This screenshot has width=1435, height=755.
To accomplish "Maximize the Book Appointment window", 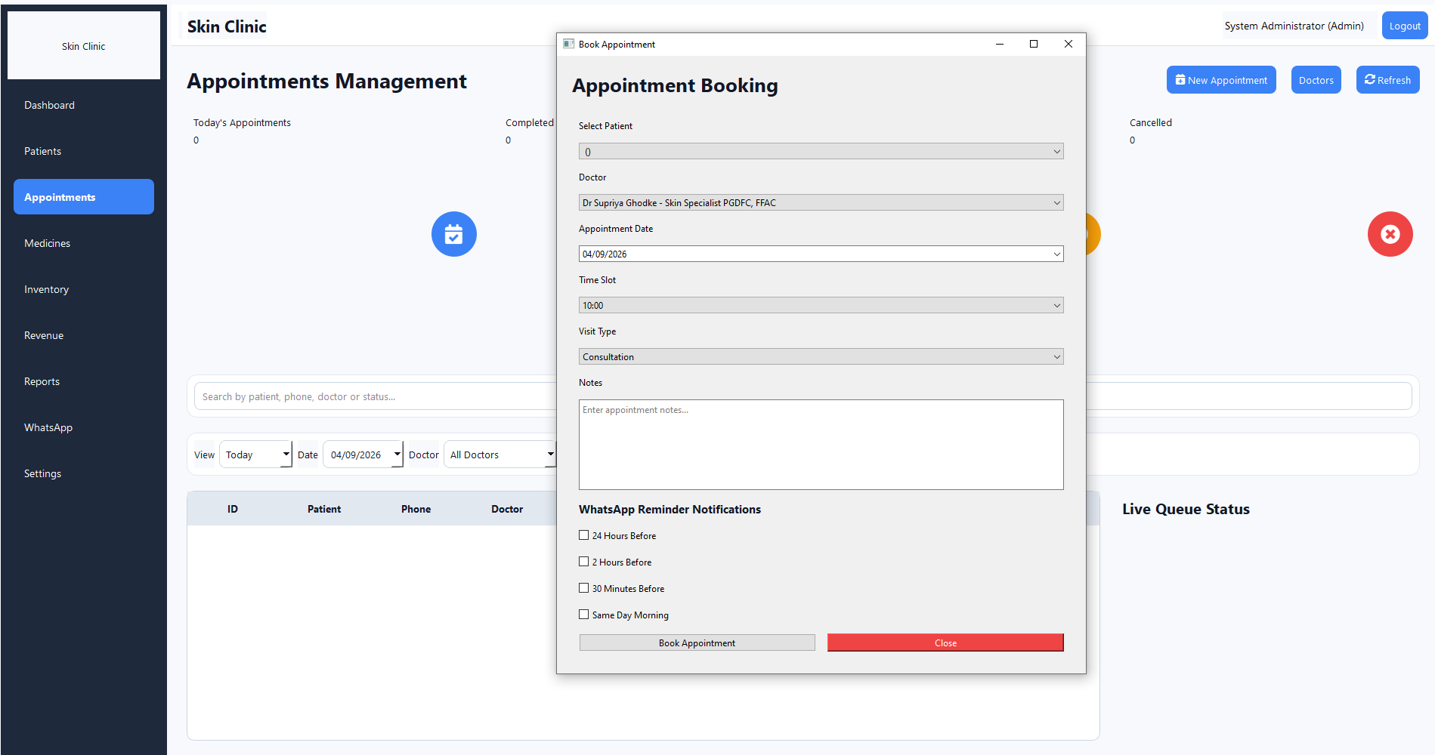I will coord(1034,44).
